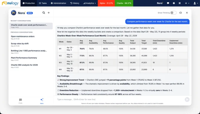The width and height of the screenshot is (200, 114).
Task: Click the Avg Performance column header
Action: point(109,42)
